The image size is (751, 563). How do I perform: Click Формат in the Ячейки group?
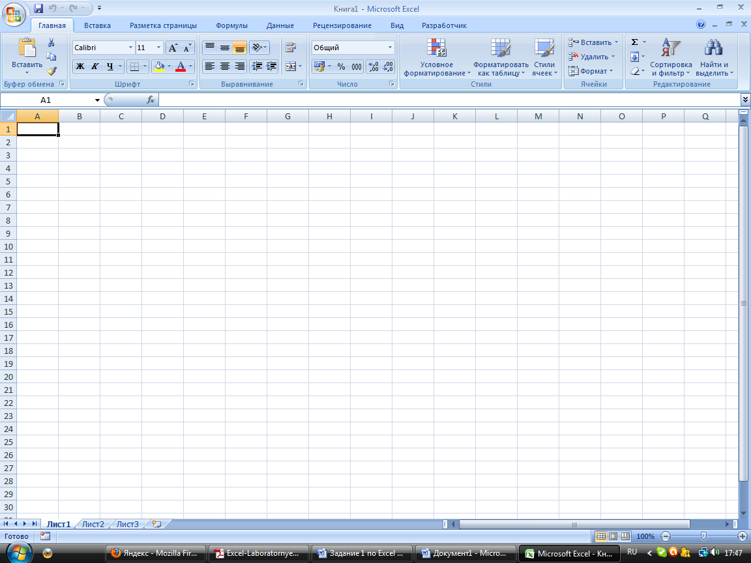click(x=590, y=71)
